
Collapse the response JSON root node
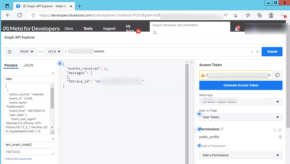(x=60, y=63)
